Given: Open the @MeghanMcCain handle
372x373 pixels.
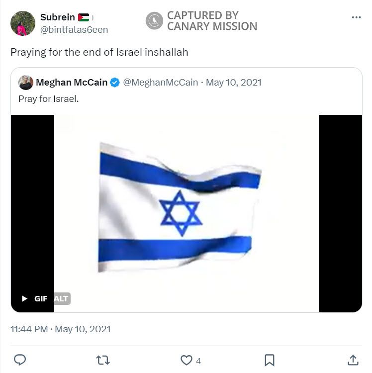Looking at the screenshot, I should 160,83.
